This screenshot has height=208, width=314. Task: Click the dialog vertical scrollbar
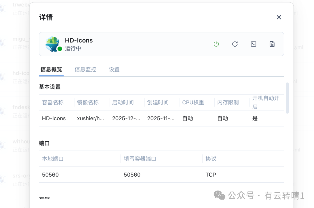coord(287,98)
